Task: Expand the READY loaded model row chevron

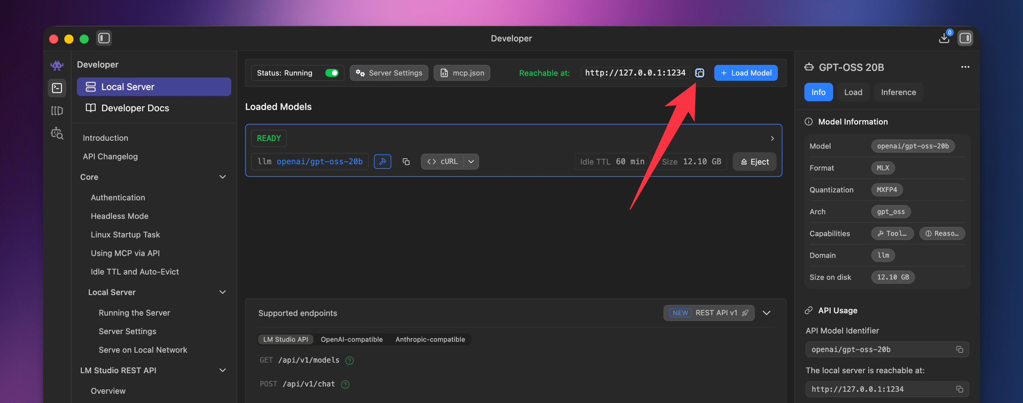Action: [772, 138]
